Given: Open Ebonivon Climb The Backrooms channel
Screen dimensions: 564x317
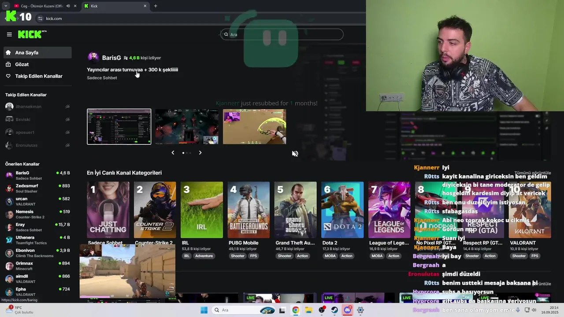Looking at the screenshot, I should [x=37, y=253].
